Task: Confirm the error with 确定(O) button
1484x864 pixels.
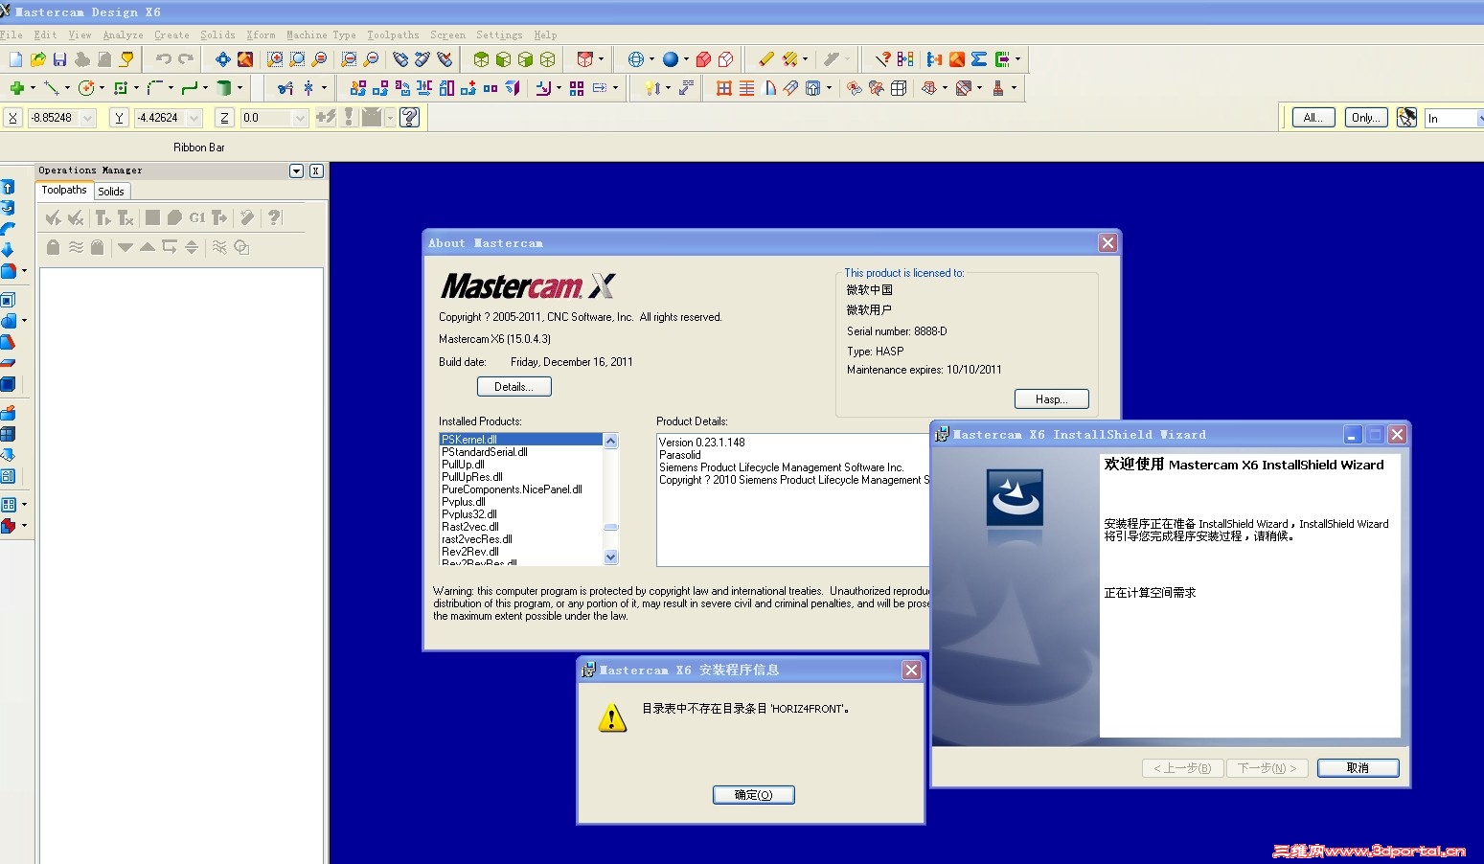Action: pyautogui.click(x=754, y=795)
